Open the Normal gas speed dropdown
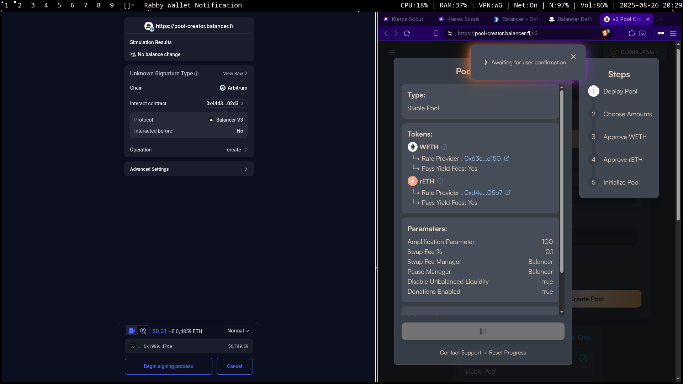This screenshot has height=384, width=683. point(238,331)
